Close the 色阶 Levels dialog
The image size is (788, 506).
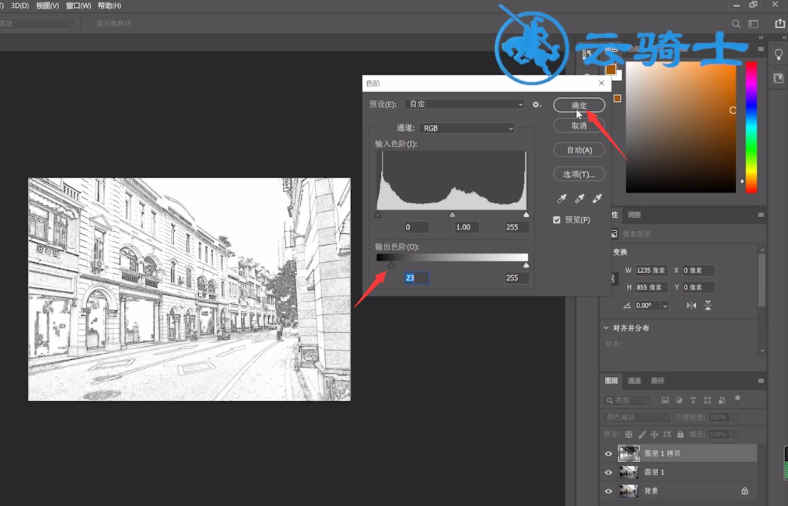click(601, 83)
